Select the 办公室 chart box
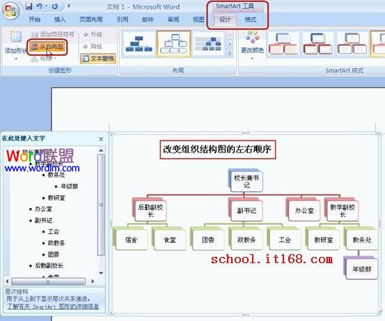This screenshot has height=321, width=385. coord(304,210)
